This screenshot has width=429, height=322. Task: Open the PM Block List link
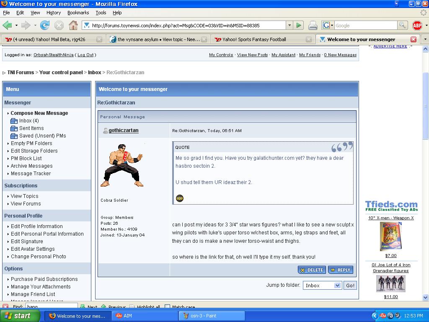coord(26,158)
